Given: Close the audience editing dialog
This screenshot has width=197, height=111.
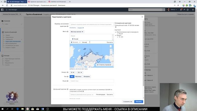Looking at the screenshot, I should 142,17.
